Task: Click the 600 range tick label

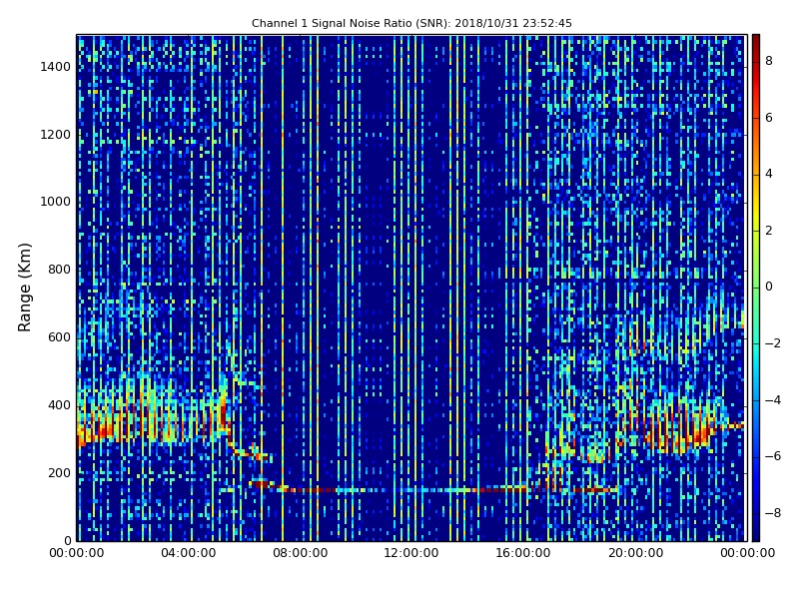Action: click(x=59, y=337)
